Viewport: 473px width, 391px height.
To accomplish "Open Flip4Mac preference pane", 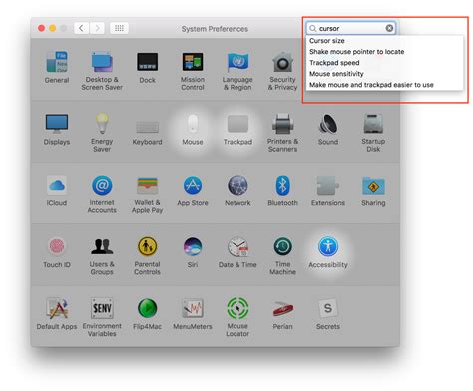I will tap(147, 314).
